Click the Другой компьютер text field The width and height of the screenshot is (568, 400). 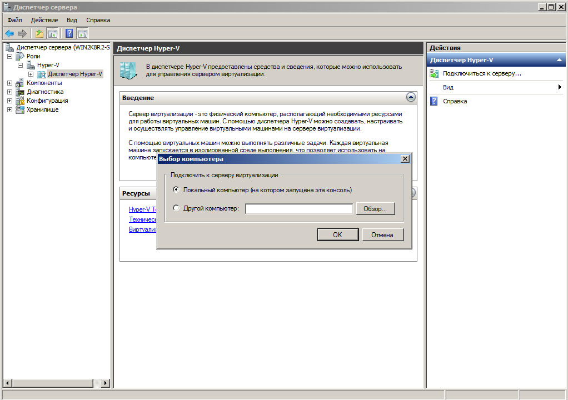point(299,209)
